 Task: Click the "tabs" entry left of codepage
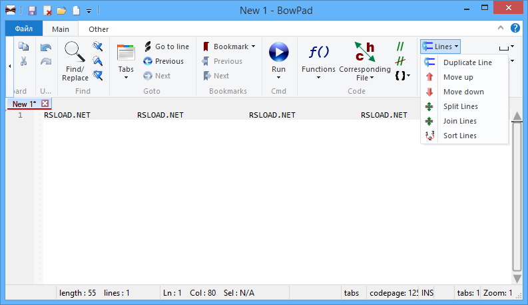352,293
